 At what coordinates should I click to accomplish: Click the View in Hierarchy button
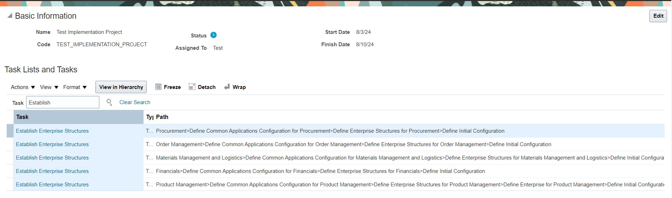pyautogui.click(x=121, y=87)
